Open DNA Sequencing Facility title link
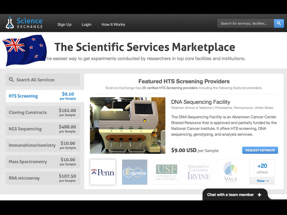Image resolution: width=287 pixels, height=215 pixels. coord(201,102)
